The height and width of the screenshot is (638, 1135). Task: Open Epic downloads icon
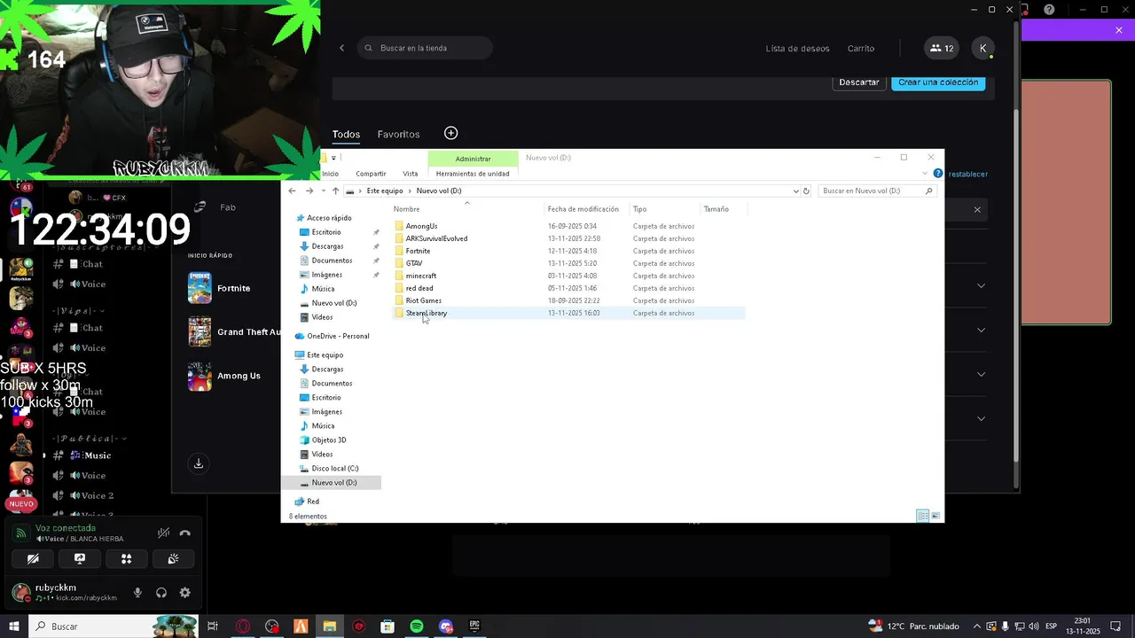199,463
